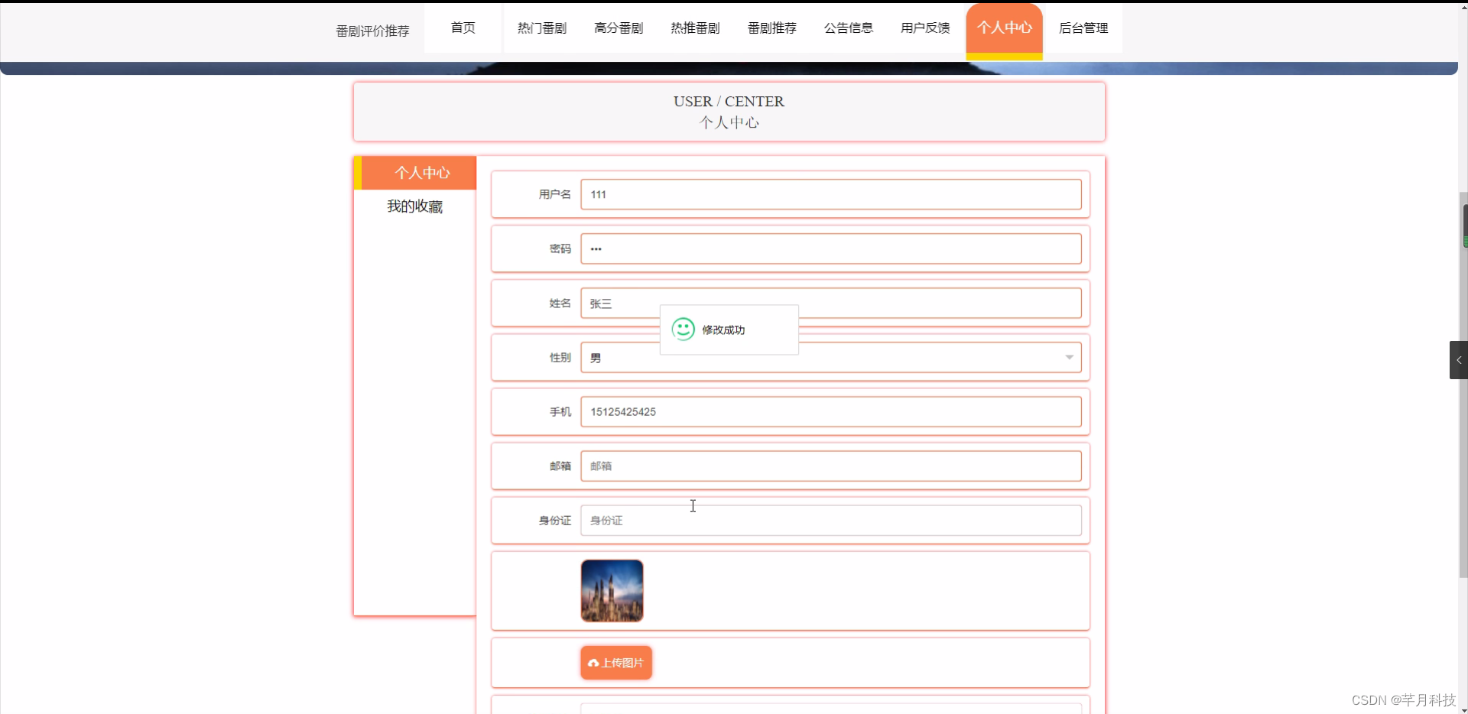Screen dimensions: 1468x714
Task: Click the 番剧评价推荐 site title
Action: point(372,31)
